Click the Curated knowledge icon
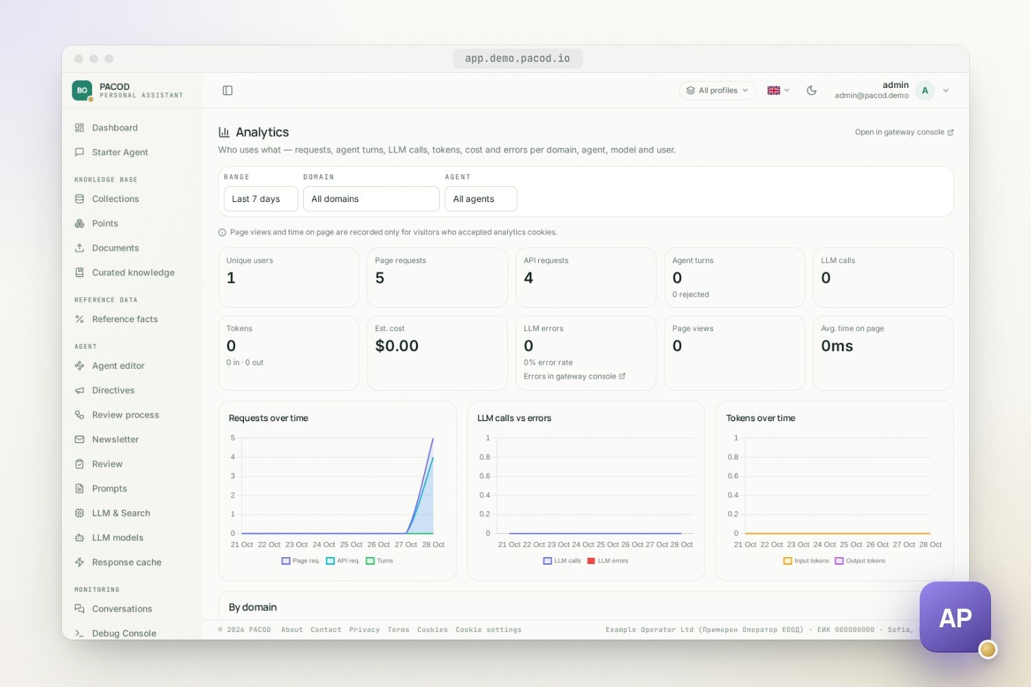 [x=80, y=273]
